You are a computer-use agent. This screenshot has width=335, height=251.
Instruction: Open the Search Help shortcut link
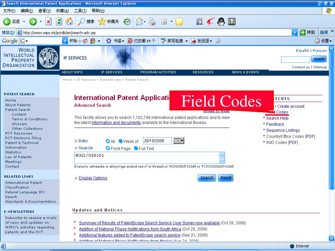(x=277, y=118)
